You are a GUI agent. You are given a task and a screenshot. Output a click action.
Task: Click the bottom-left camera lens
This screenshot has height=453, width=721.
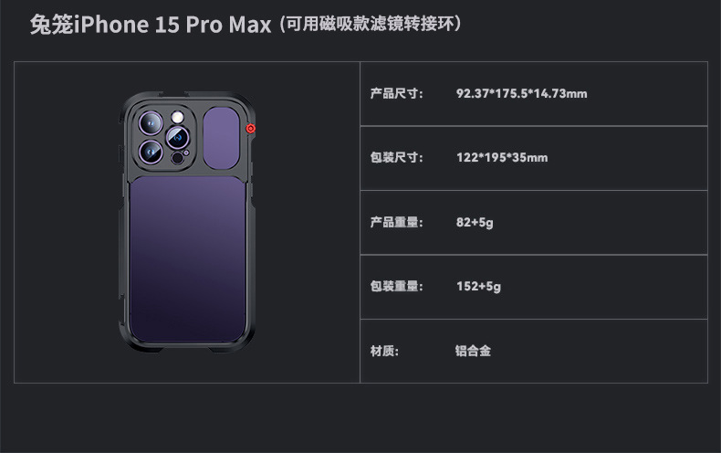point(151,152)
